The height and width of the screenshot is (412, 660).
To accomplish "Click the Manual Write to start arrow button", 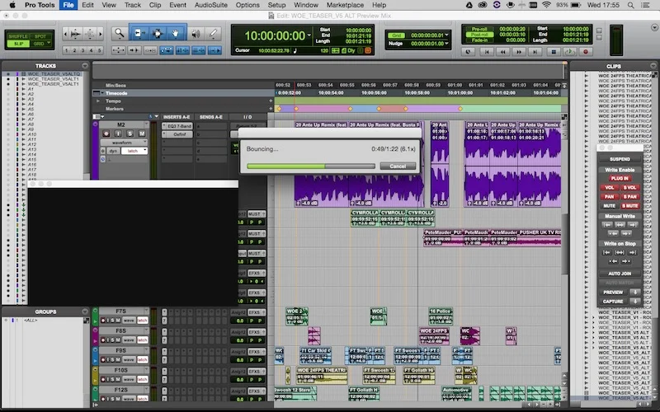I will tap(606, 225).
